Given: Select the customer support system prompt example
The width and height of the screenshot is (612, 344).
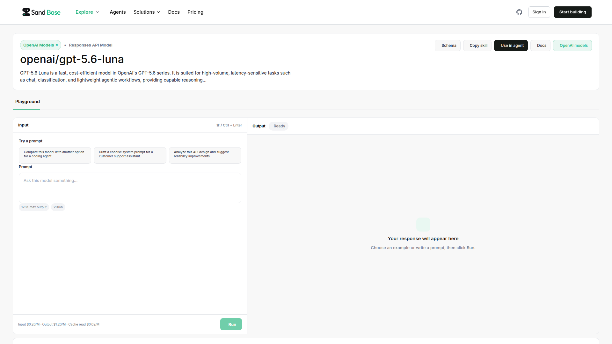Looking at the screenshot, I should (x=130, y=155).
